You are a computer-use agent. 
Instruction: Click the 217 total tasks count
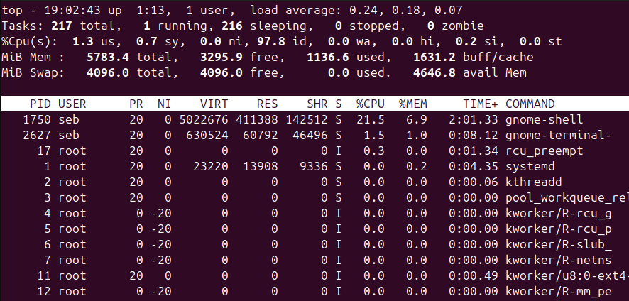[61, 26]
